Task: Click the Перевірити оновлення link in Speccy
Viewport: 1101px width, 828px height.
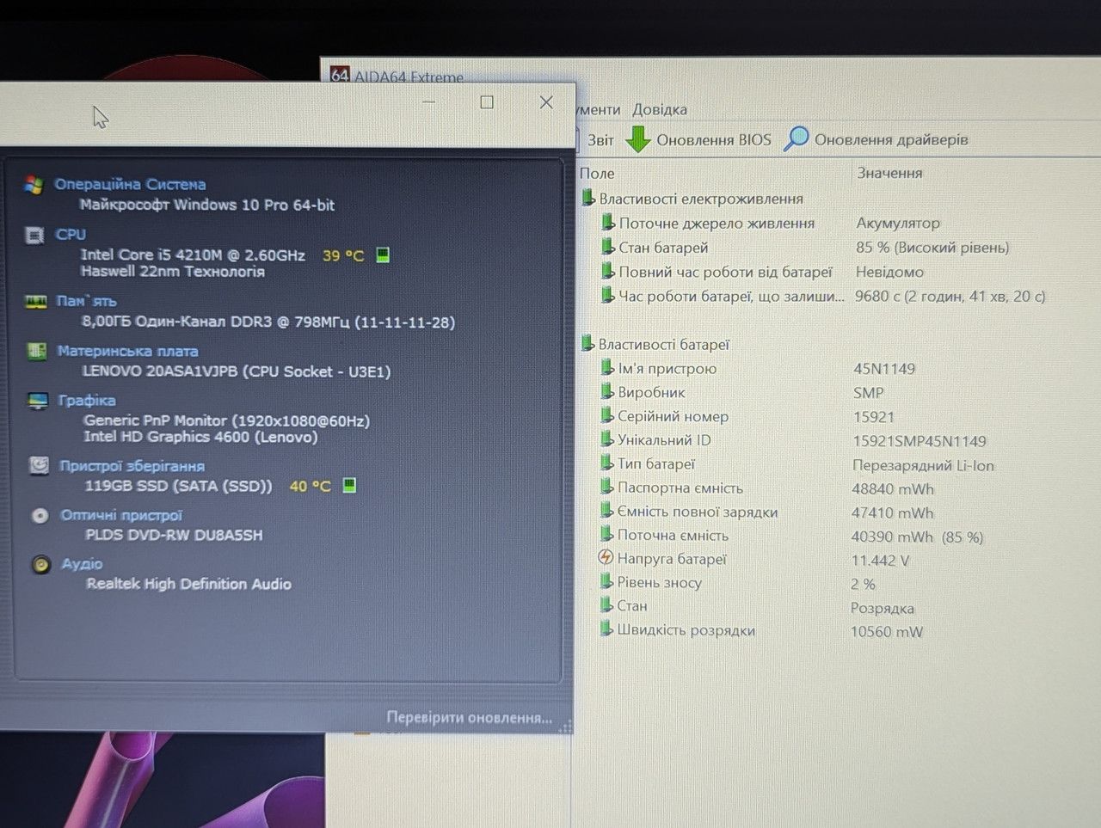Action: (469, 717)
